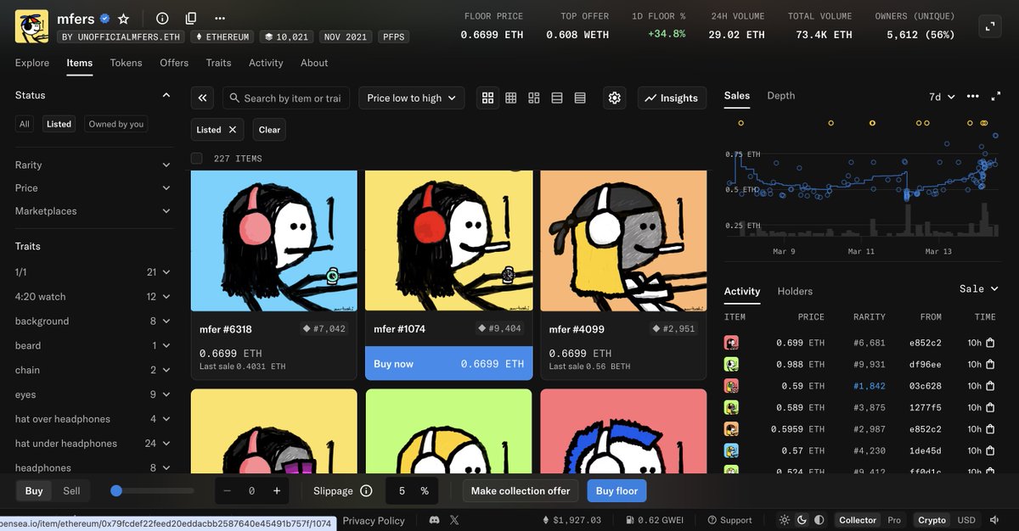Switch to mosaic grid view
Viewport: 1019px width, 531px height.
533,98
